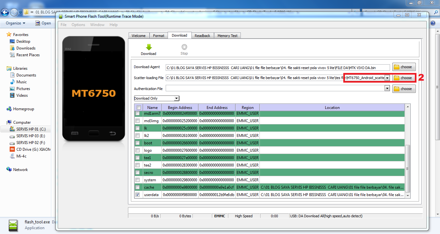Check the md1arm7 partition checkbox
Image resolution: width=440 pixels, height=234 pixels.
(138, 113)
